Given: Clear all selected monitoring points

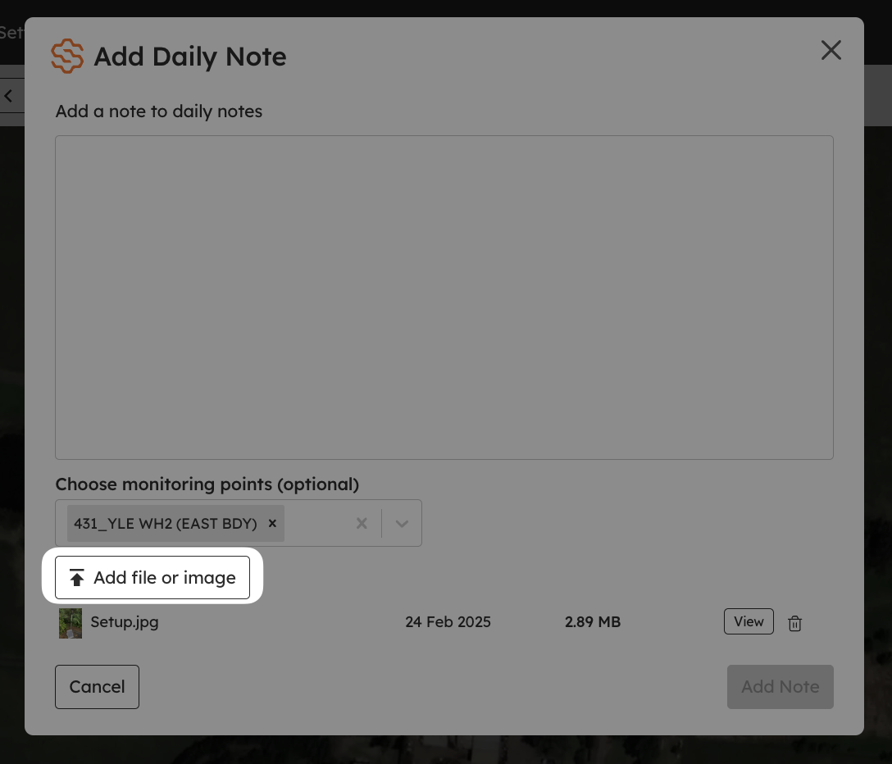Looking at the screenshot, I should 362,523.
